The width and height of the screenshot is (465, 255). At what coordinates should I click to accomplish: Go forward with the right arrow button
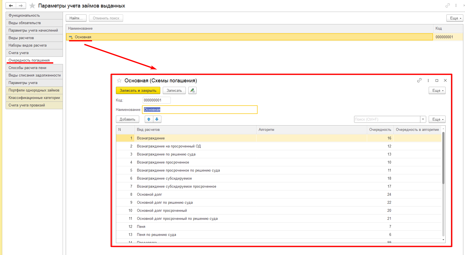pos(21,6)
